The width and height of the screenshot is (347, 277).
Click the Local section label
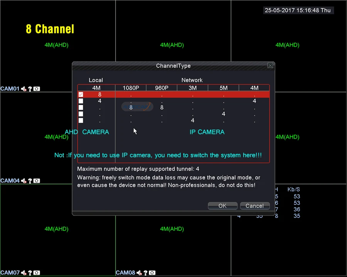(96, 80)
